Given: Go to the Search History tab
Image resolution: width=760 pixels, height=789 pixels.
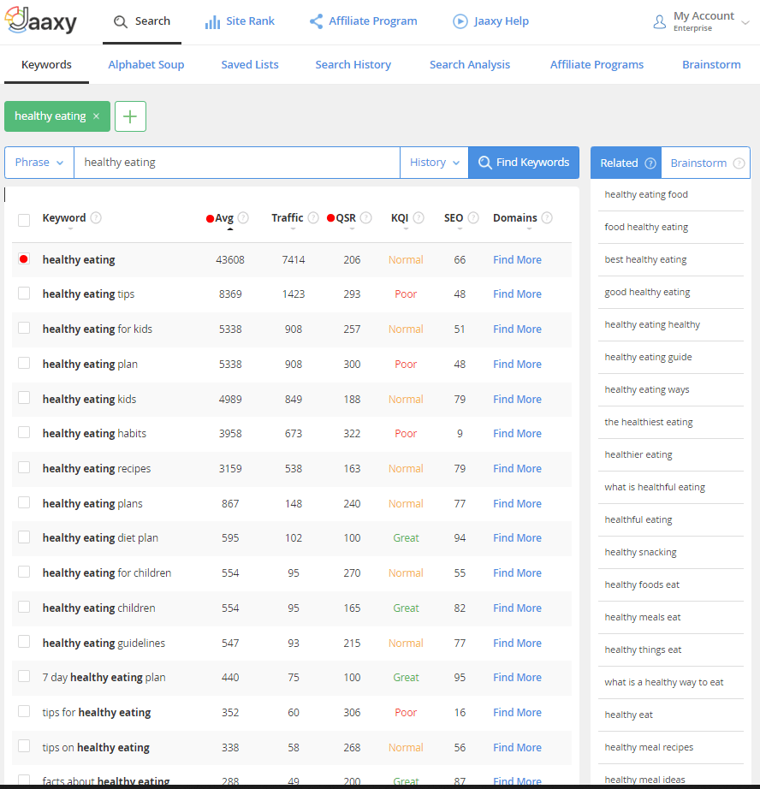Looking at the screenshot, I should 353,65.
